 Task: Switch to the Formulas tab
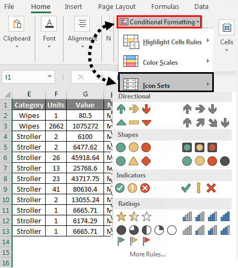(165, 7)
